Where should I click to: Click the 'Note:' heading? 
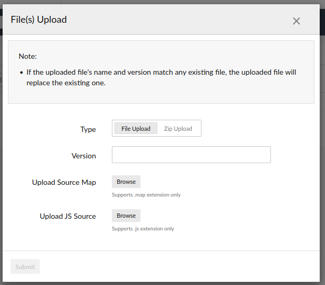(28, 56)
